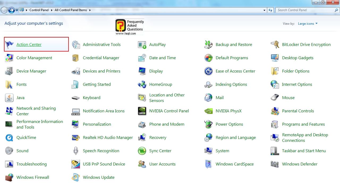Open Taskbar and Start Menu link
340x187 pixels.
304,151
